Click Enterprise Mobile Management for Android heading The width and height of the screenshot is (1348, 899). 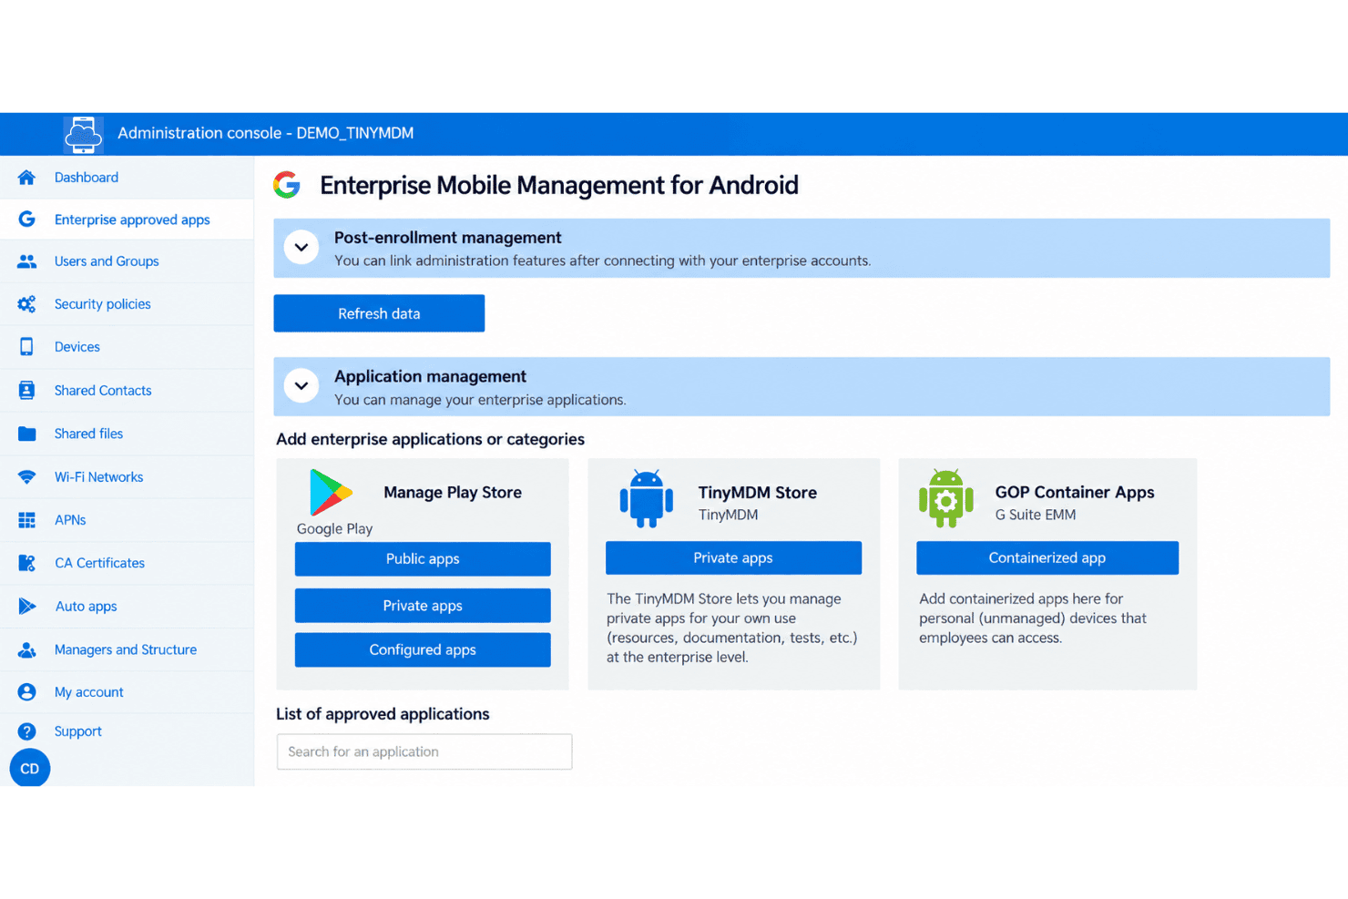coord(559,185)
